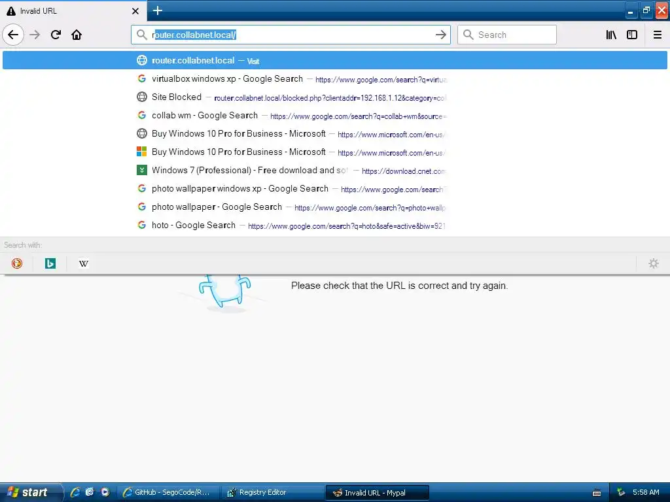Click the Go arrow in the address bar
The height and width of the screenshot is (502, 670).
(x=440, y=35)
